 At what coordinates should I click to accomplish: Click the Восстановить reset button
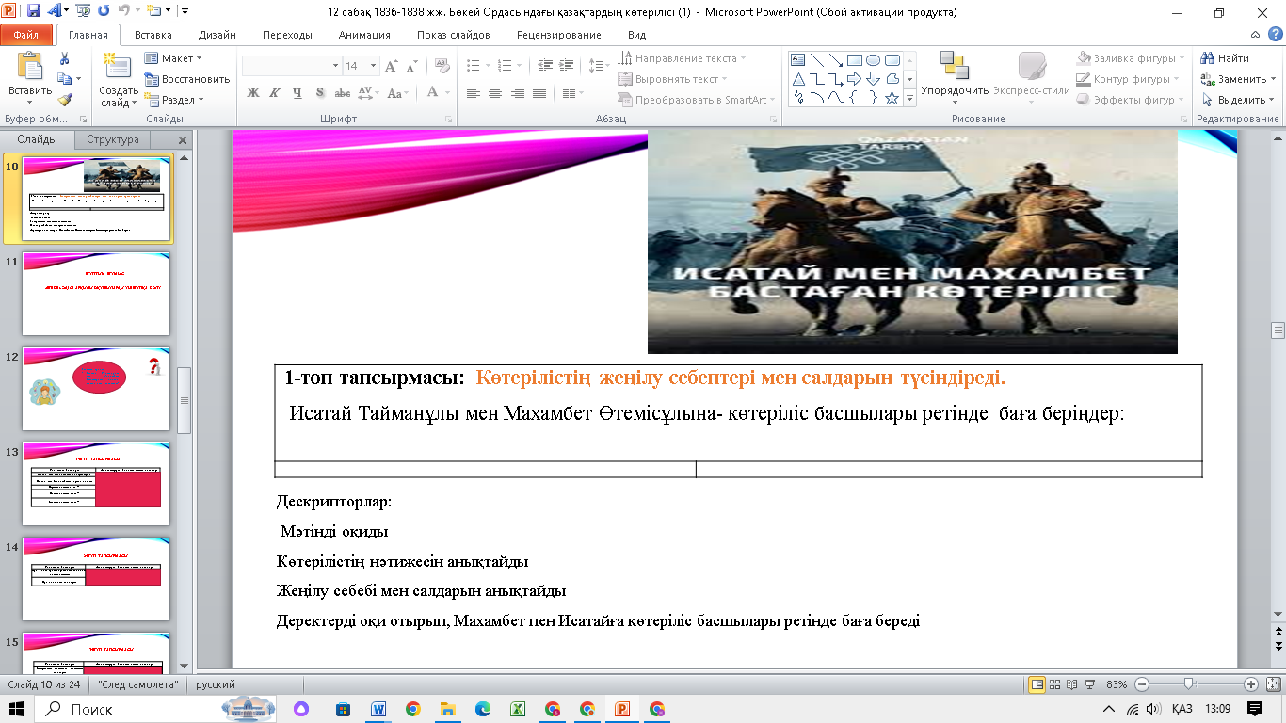187,79
